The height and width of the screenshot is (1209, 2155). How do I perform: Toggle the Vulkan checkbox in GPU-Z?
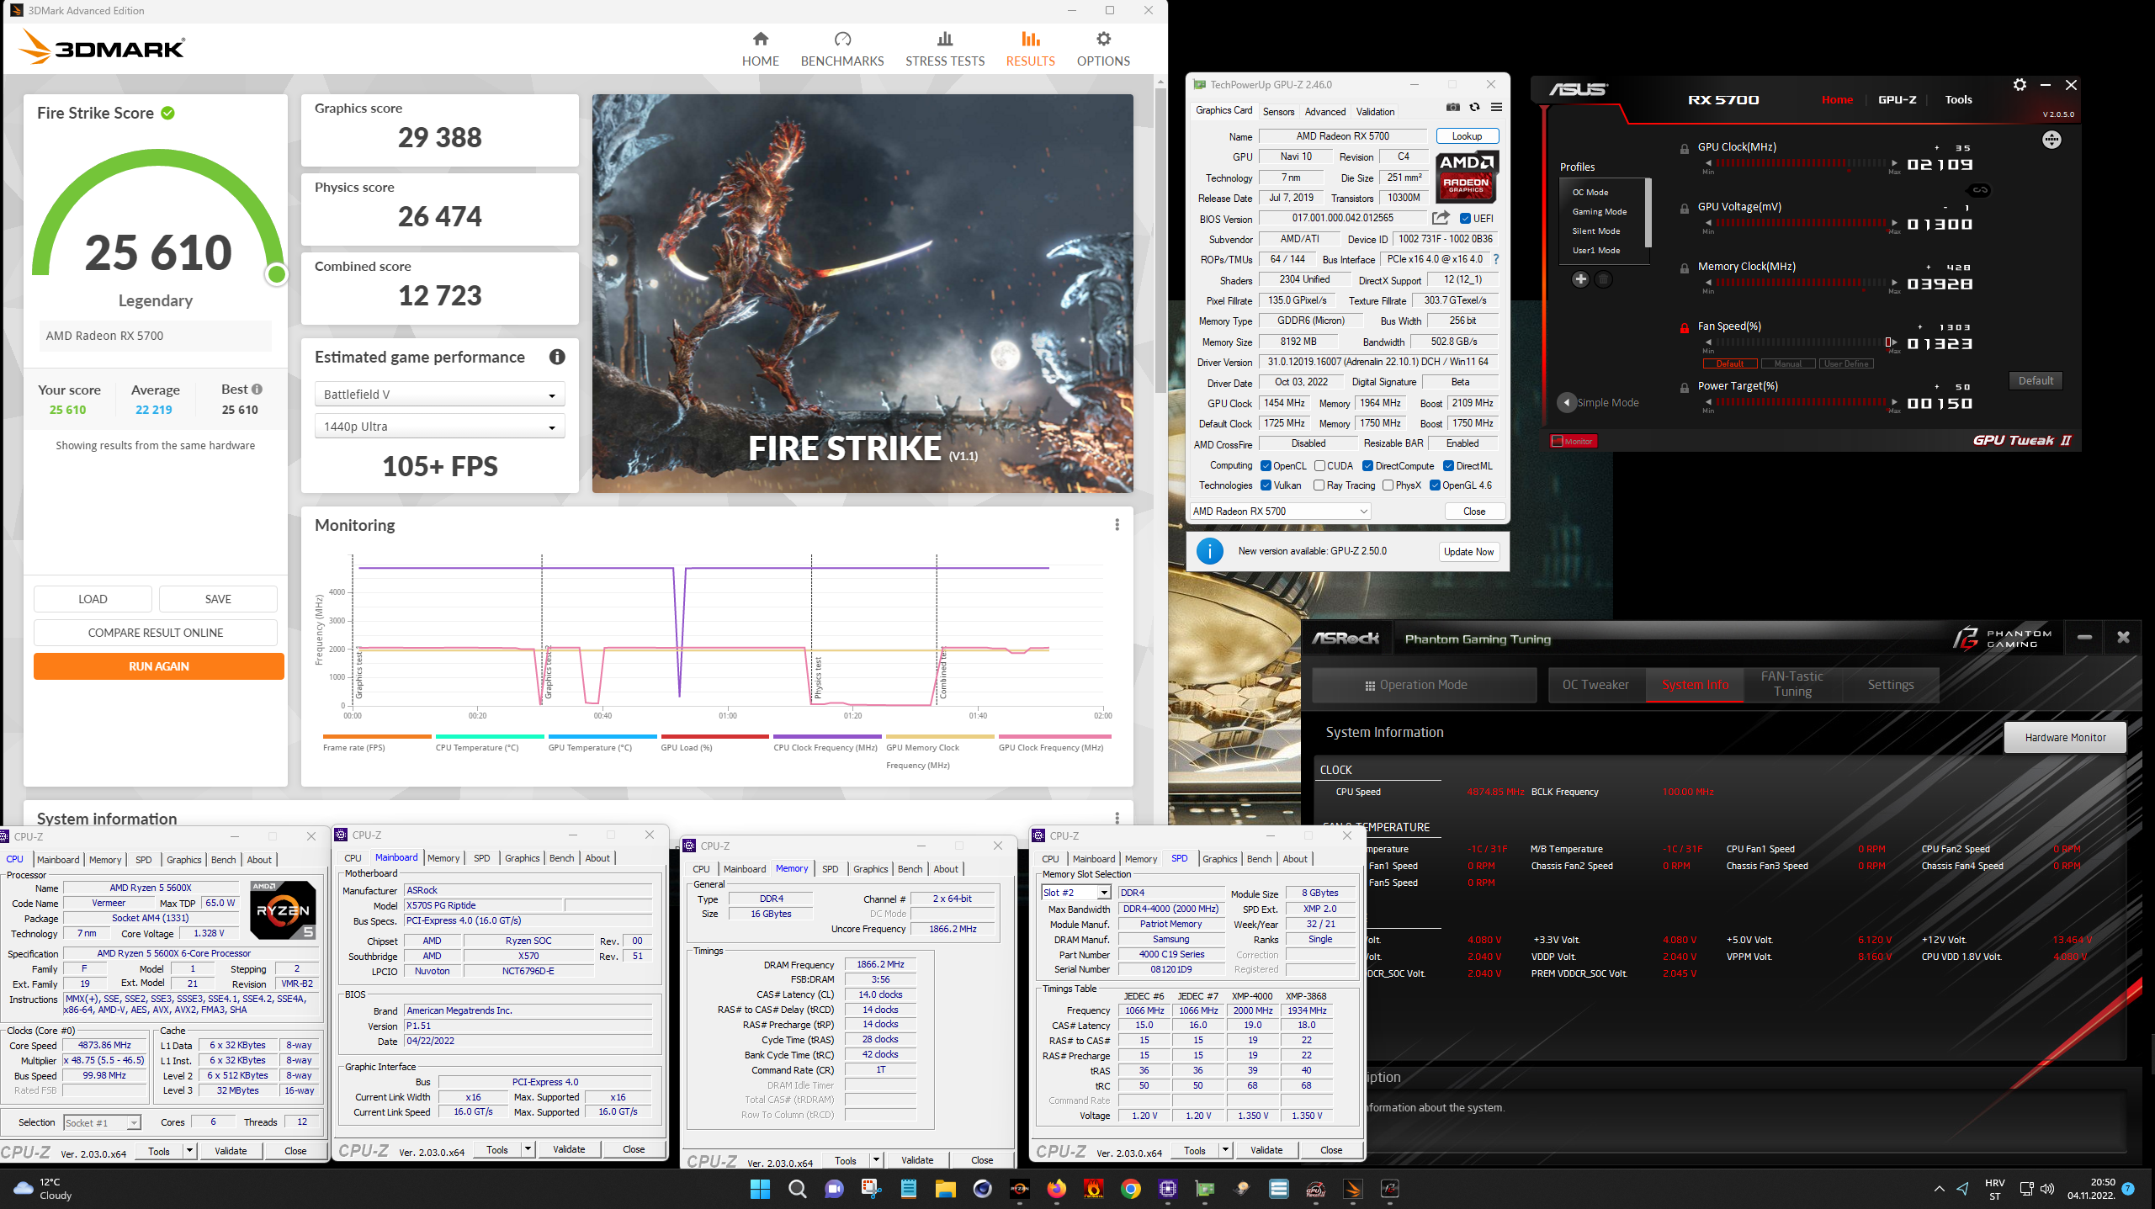[1266, 485]
